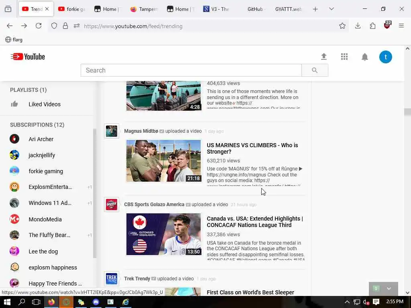The image size is (411, 308).
Task: Click 'US MARINES VS CLIMBERS' title
Action: [x=252, y=148]
